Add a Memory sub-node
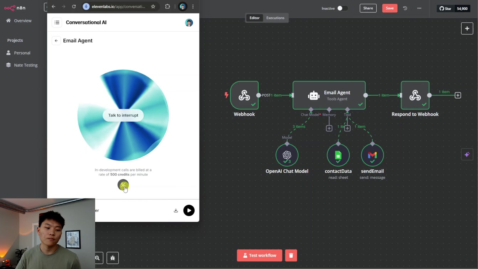The width and height of the screenshot is (478, 269). tap(329, 128)
